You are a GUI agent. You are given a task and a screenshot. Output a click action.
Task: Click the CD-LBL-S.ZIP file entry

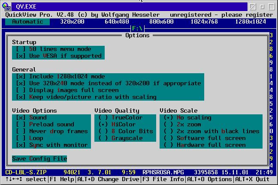[26, 172]
